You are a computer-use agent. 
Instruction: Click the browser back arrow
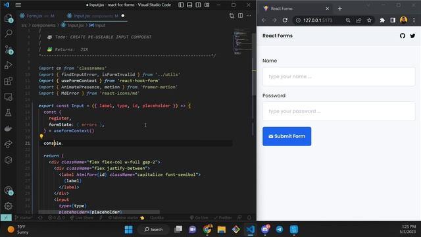(x=264, y=20)
